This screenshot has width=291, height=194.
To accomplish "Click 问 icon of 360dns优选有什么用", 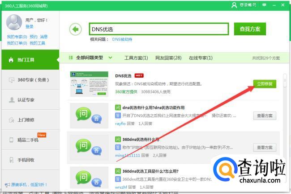I will tap(118, 139).
